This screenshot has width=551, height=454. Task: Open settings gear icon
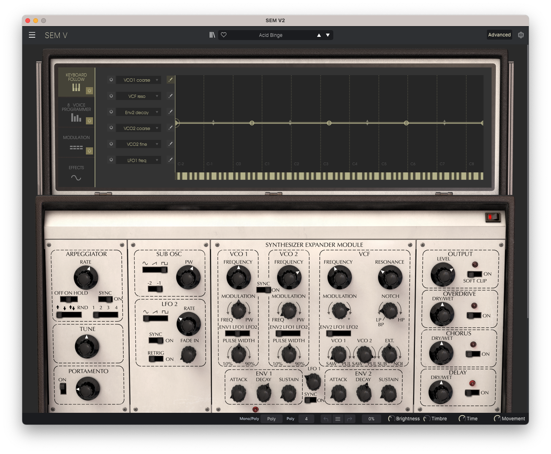pos(521,35)
